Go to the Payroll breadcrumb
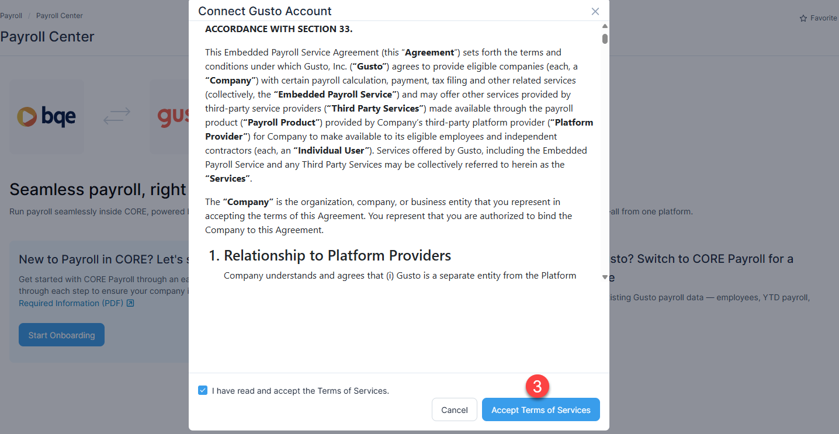 pyautogui.click(x=11, y=16)
